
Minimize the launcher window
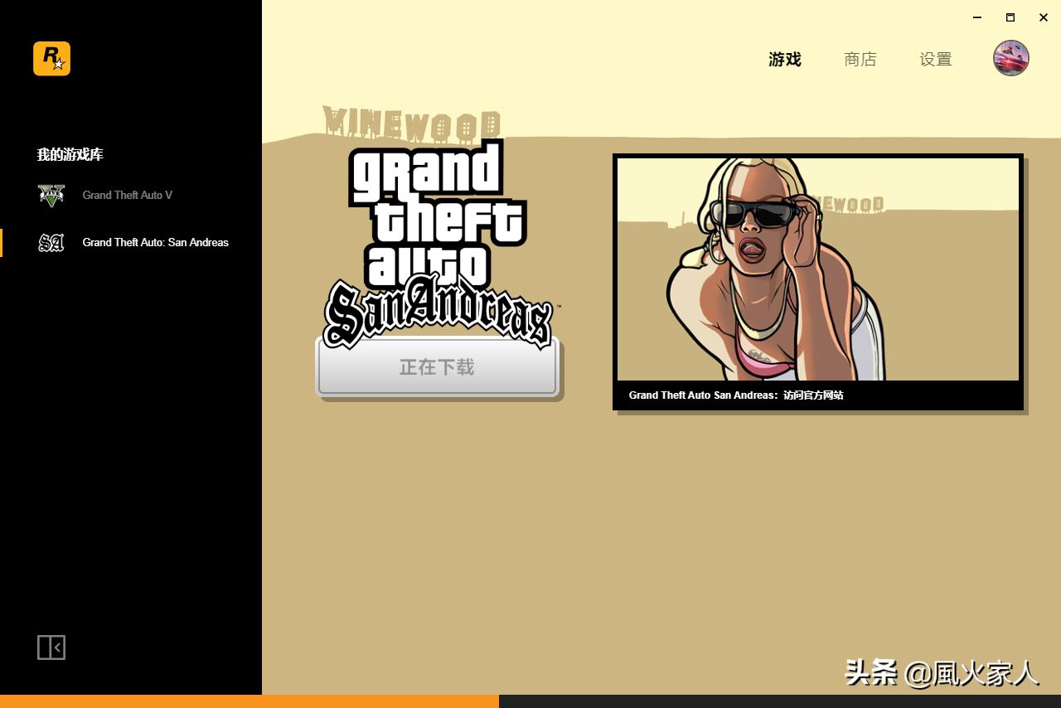coord(977,17)
